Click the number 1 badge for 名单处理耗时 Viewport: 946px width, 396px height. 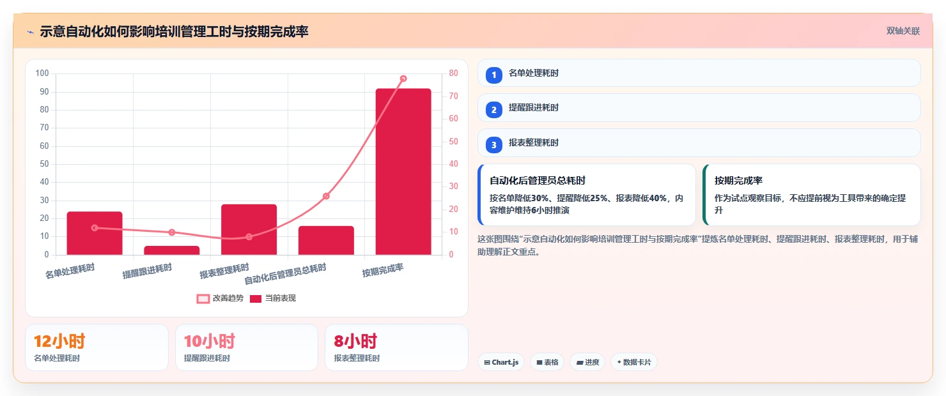click(x=494, y=75)
